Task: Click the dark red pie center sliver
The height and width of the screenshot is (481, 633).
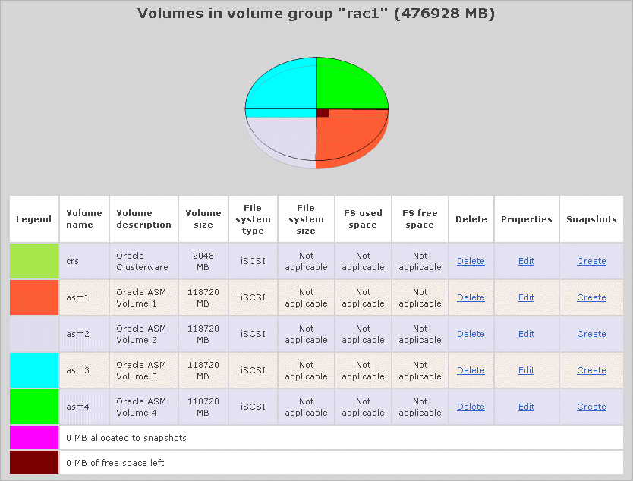Action: click(x=323, y=113)
